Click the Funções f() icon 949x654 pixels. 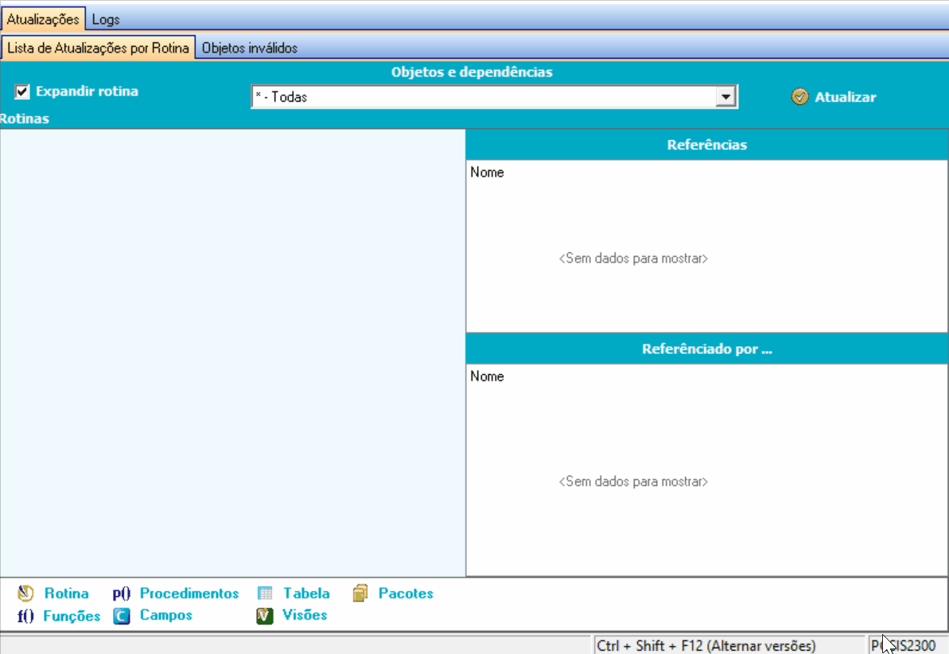pos(25,616)
